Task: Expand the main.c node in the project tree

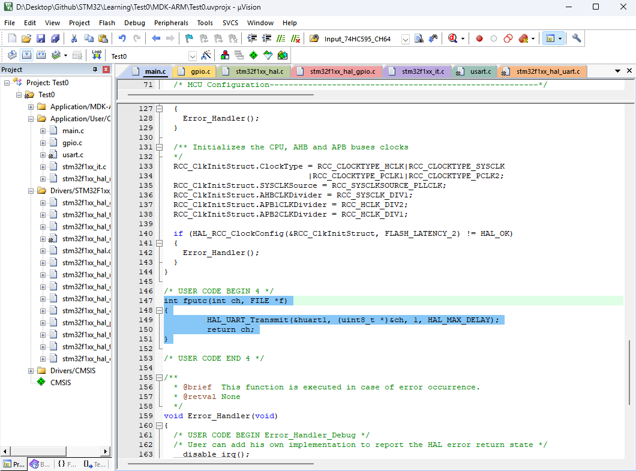Action: click(x=43, y=131)
